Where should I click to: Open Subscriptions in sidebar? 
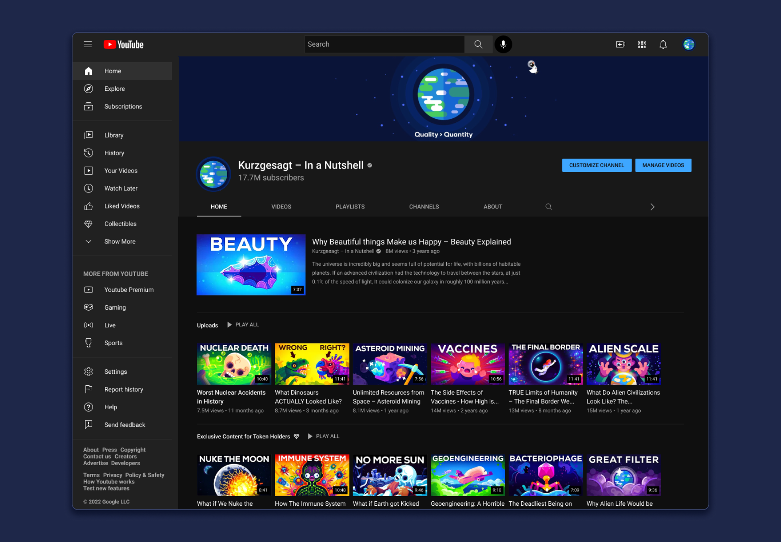122,106
